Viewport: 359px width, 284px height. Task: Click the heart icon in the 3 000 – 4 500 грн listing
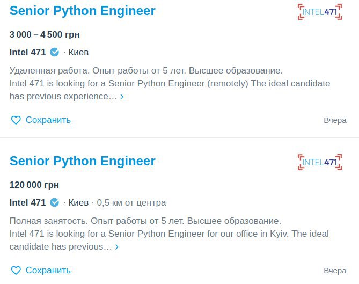point(16,120)
